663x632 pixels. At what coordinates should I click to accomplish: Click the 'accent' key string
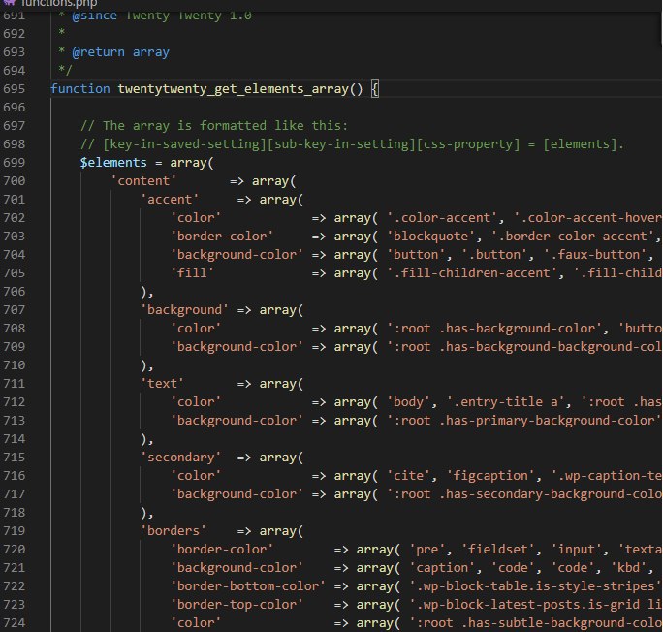(x=170, y=200)
